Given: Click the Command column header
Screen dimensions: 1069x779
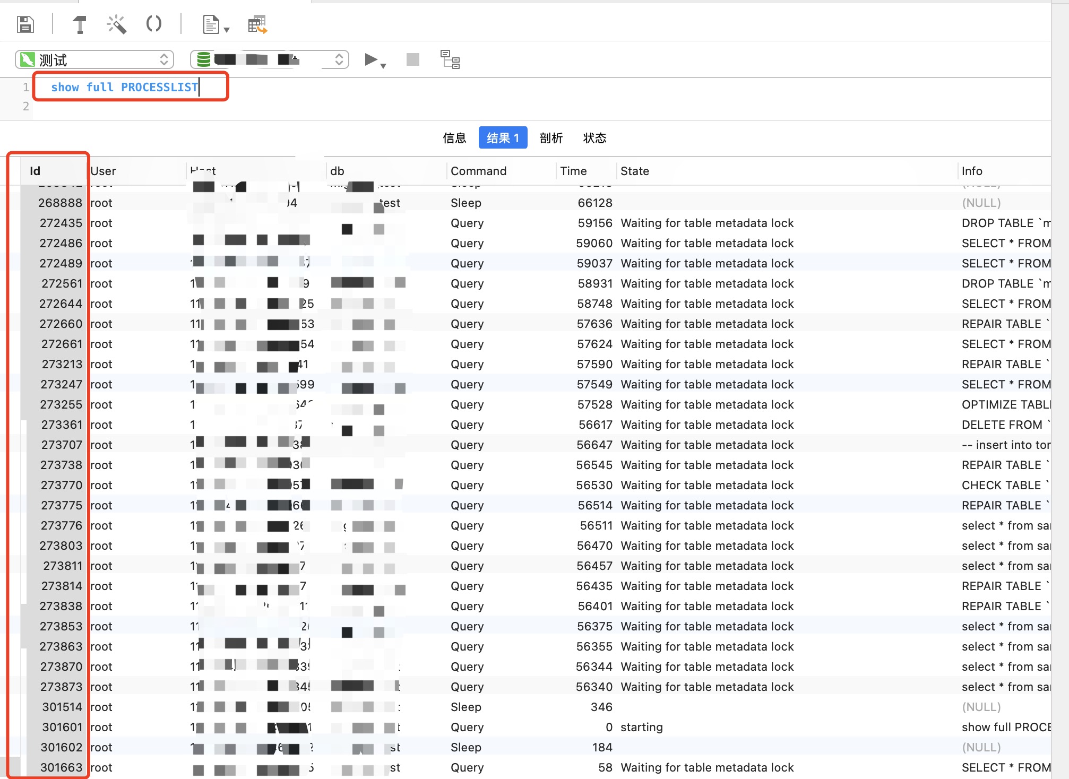Looking at the screenshot, I should [478, 171].
